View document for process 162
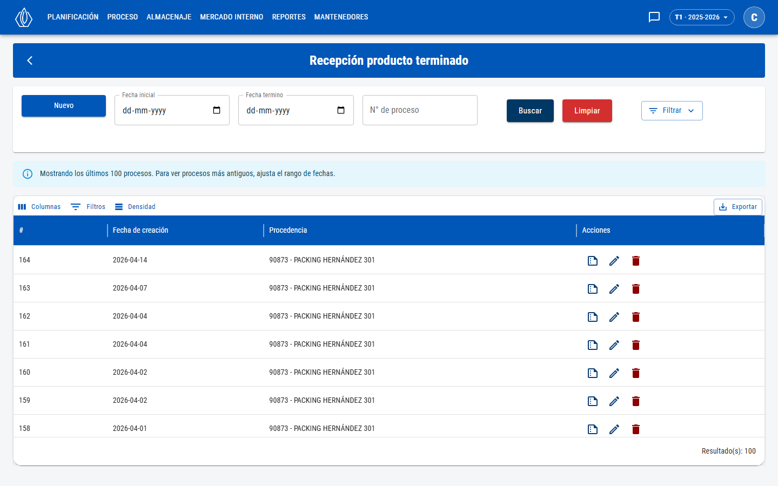The image size is (778, 486). point(593,317)
